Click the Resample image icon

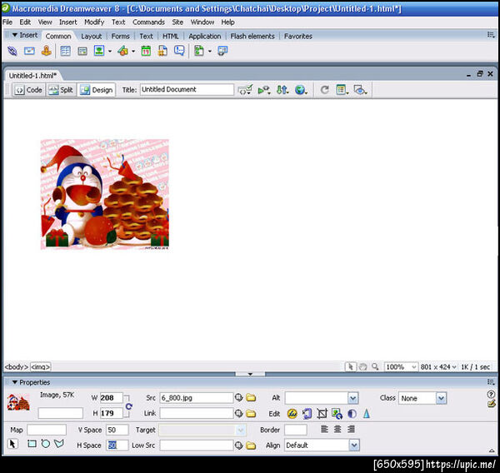[337, 414]
